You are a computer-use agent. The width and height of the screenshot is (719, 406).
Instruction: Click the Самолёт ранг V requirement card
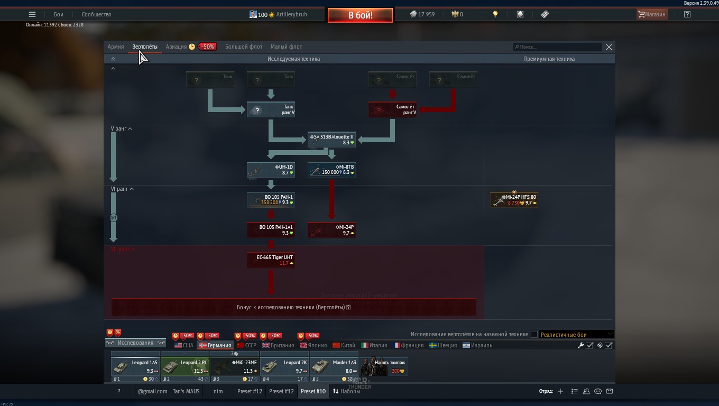[x=392, y=109]
